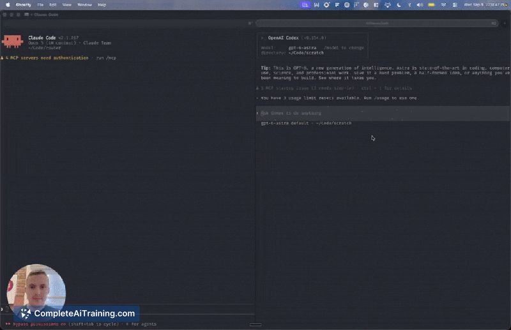Open the Edit menu
The image size is (511, 330).
pyautogui.click(x=52, y=5)
